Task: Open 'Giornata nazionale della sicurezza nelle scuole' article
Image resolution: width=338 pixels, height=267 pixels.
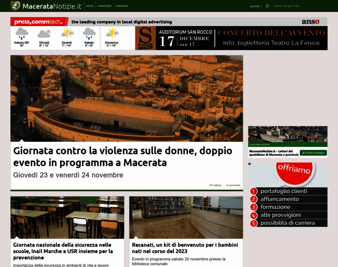Action: (63, 251)
